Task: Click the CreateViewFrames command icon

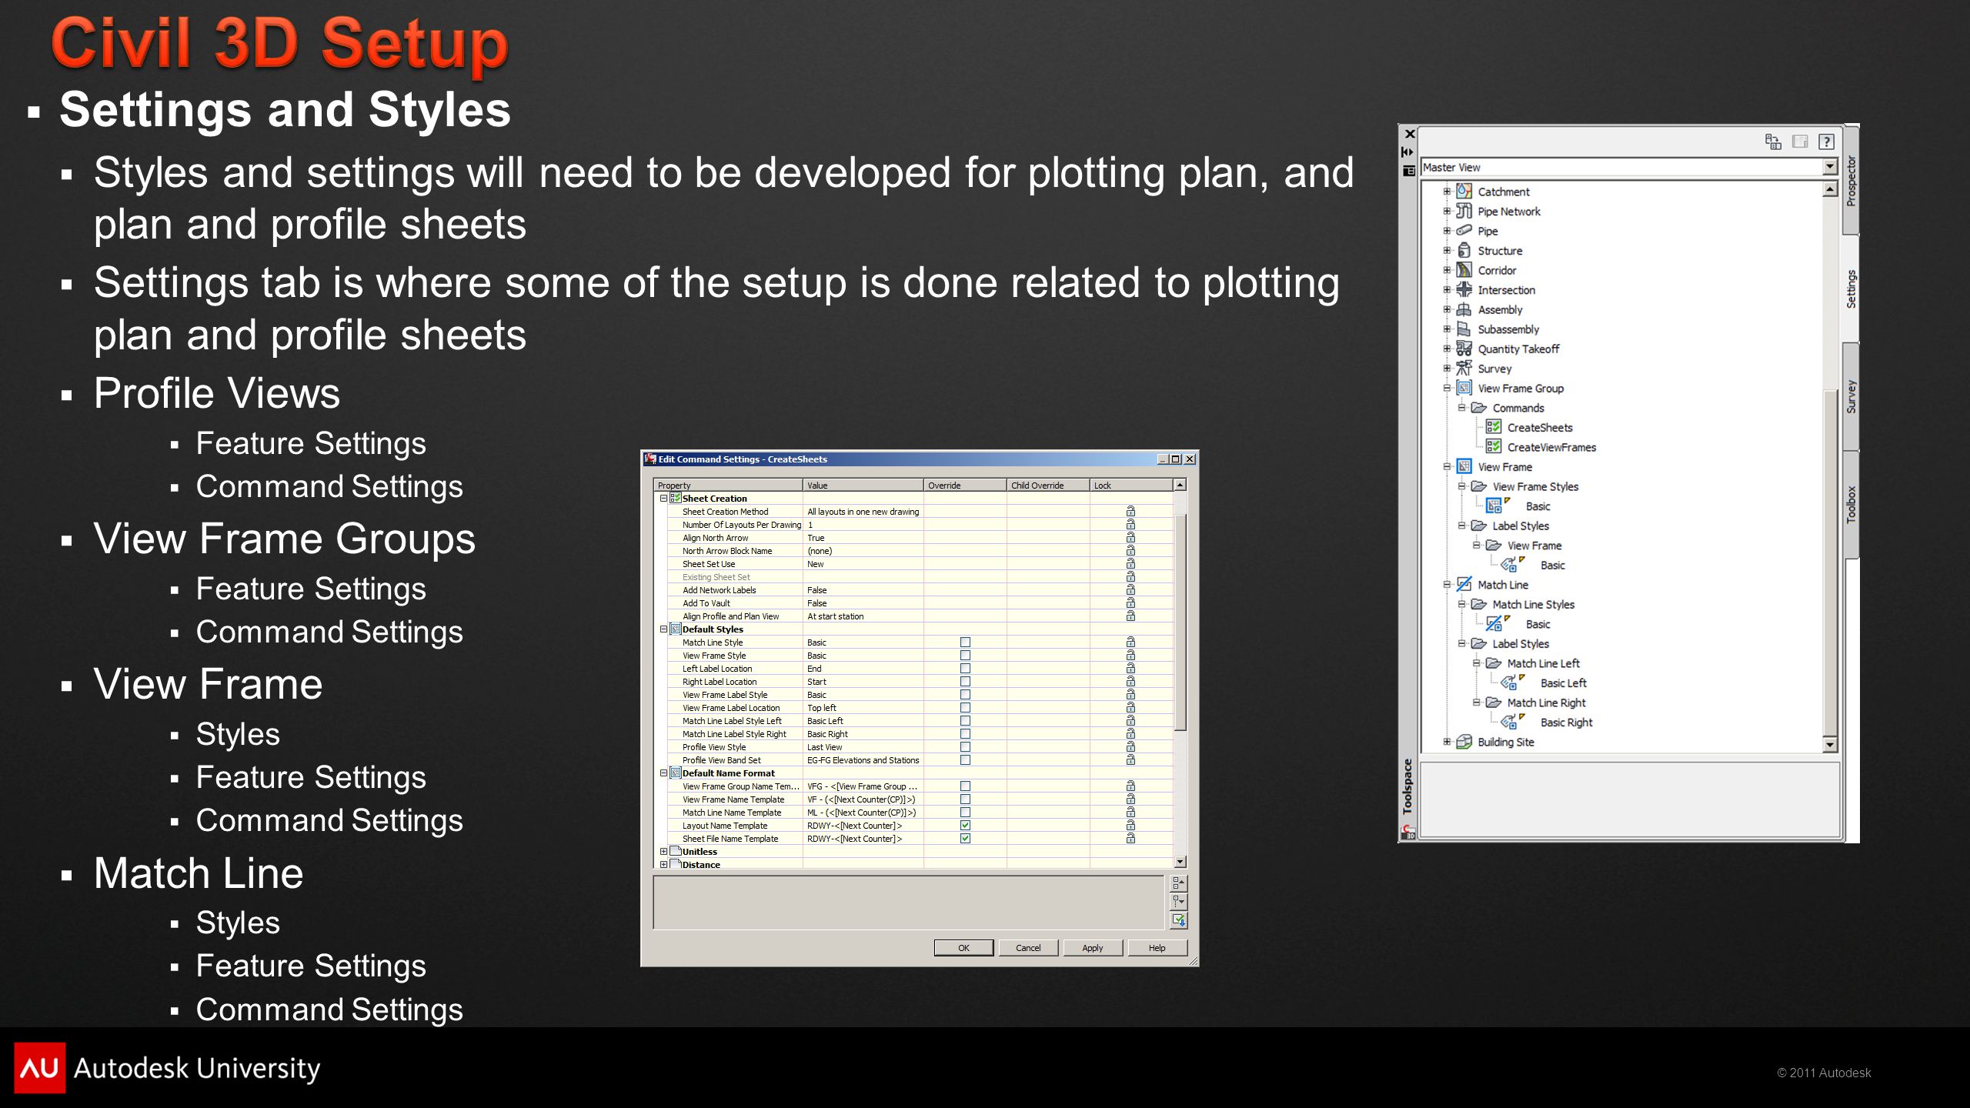Action: tap(1494, 446)
